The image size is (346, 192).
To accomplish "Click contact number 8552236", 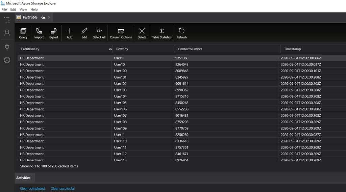I will [x=182, y=109].
